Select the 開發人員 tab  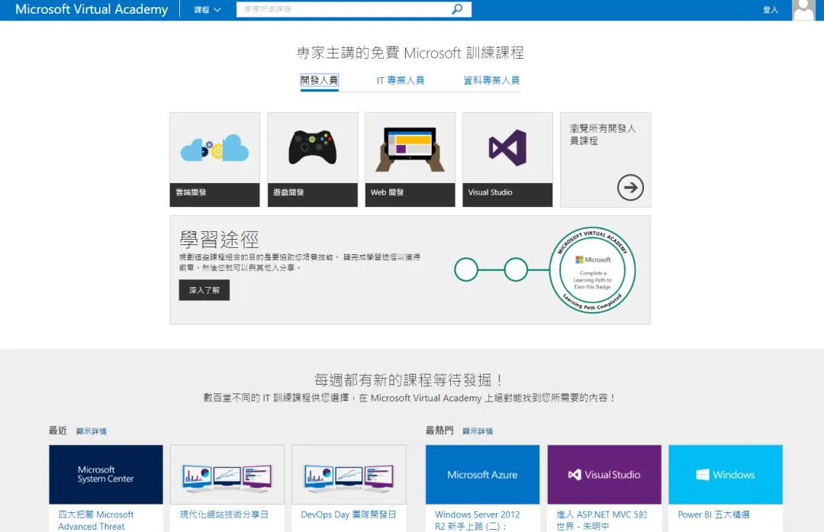point(320,80)
